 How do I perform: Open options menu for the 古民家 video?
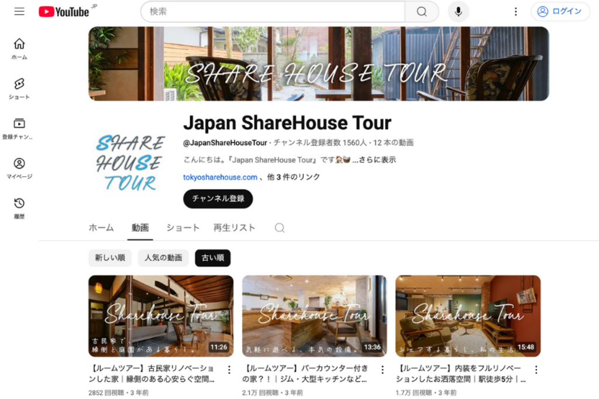[x=229, y=370]
